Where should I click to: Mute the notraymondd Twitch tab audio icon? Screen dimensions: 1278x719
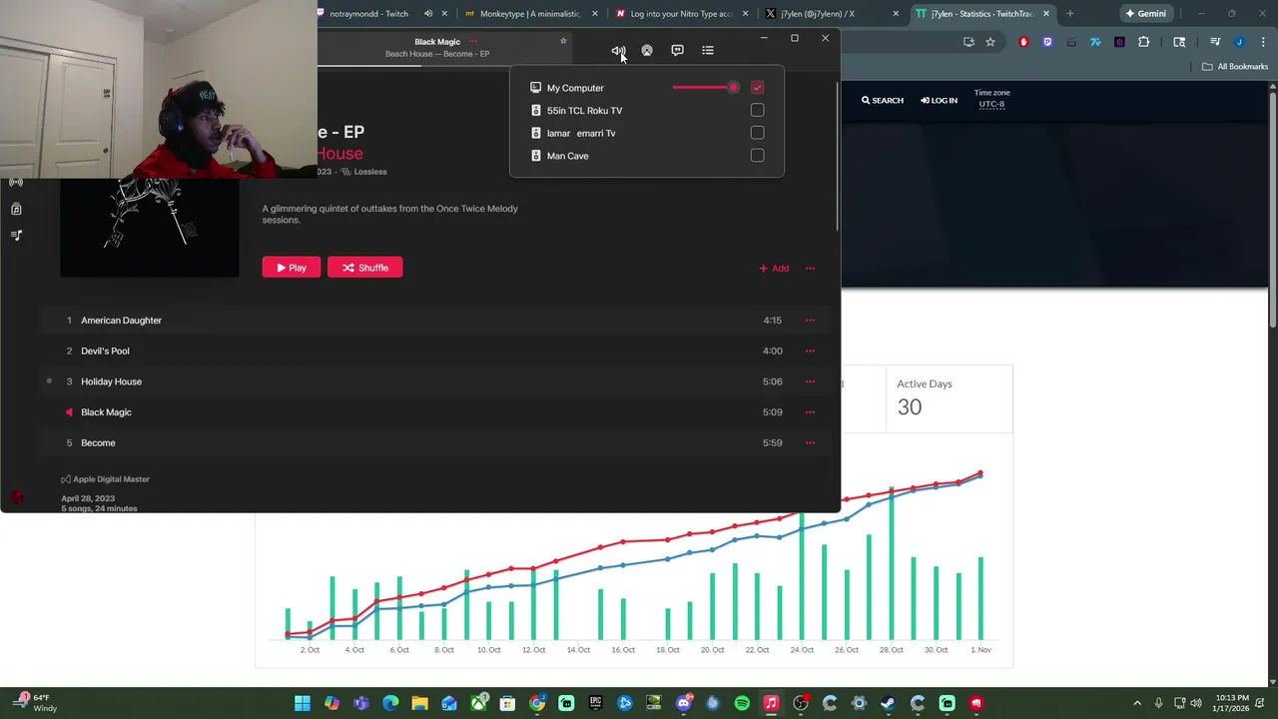(x=427, y=14)
